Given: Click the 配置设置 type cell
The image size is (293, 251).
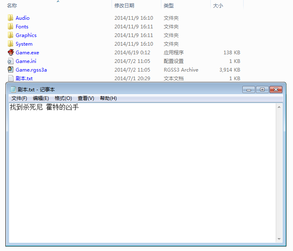Looking at the screenshot, I should coord(174,61).
